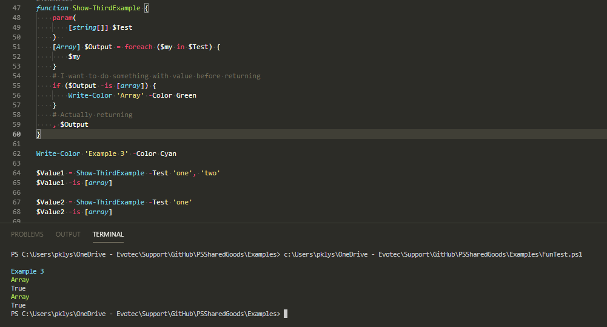Click $Value2 on line 68
Image resolution: width=607 pixels, height=327 pixels.
[50, 212]
